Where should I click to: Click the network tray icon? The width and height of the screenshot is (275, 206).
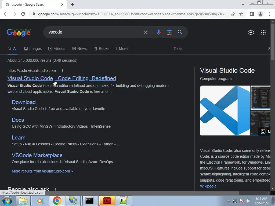[x=235, y=201]
